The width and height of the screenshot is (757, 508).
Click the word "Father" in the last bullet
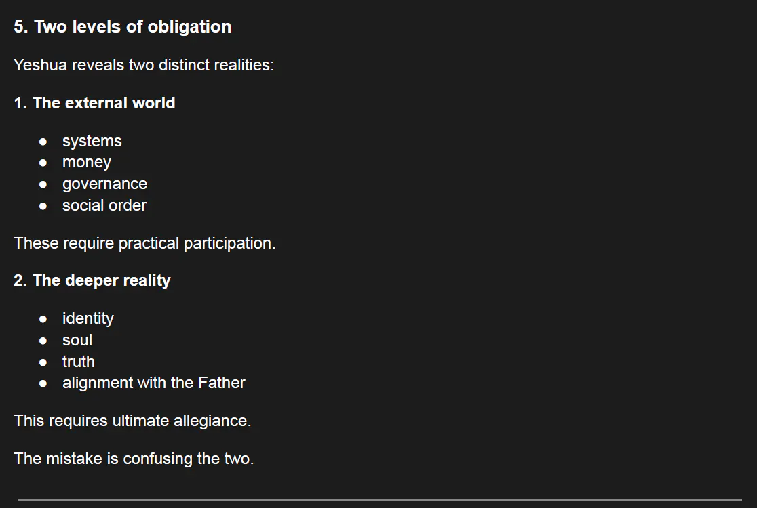221,383
